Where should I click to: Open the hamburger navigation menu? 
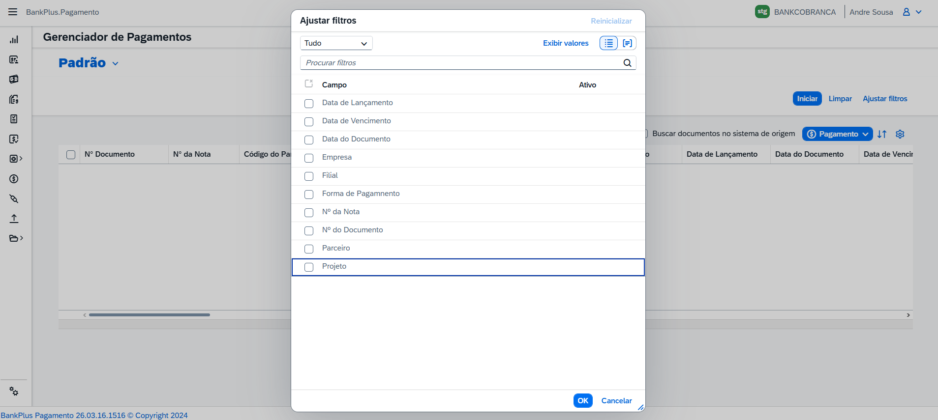13,12
